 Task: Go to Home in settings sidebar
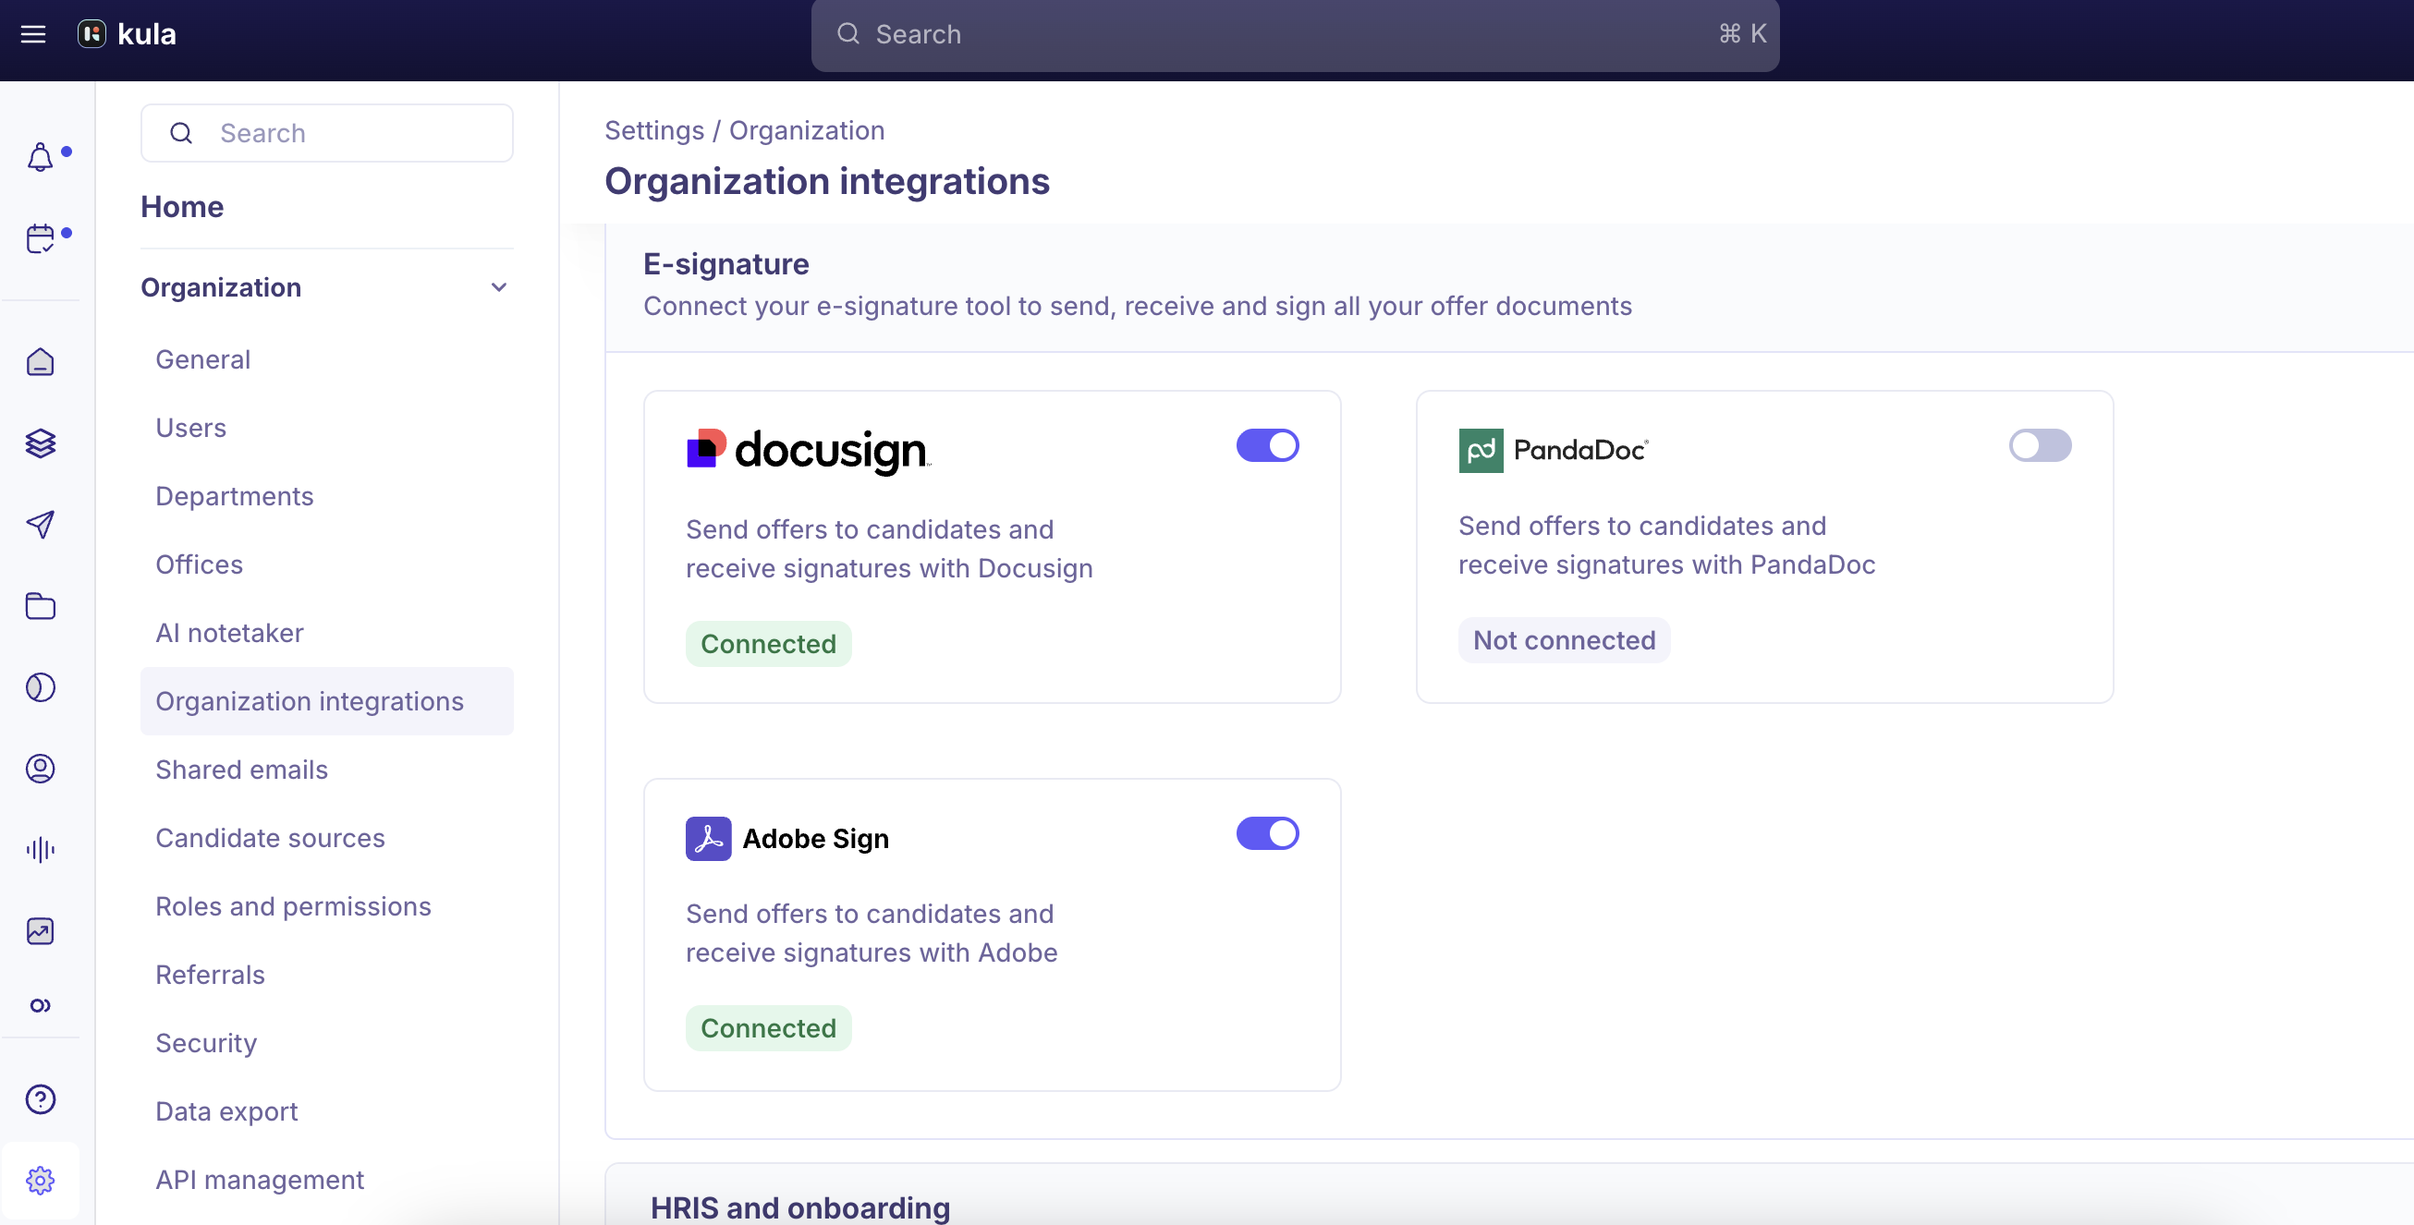coord(183,207)
